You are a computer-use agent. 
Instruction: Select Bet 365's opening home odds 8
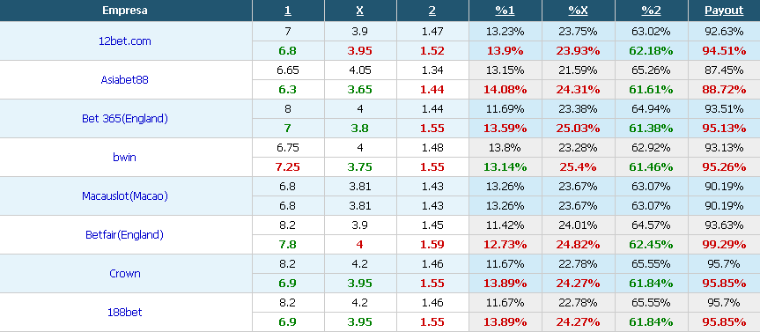coord(287,109)
